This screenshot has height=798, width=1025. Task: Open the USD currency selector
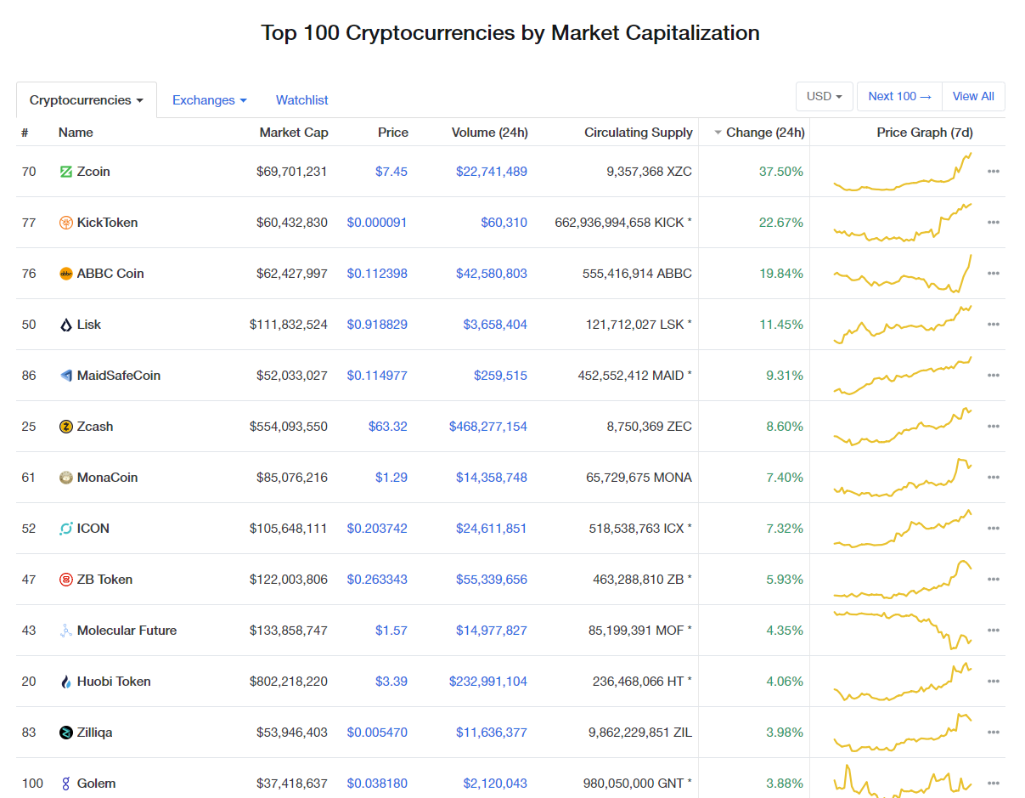(x=825, y=97)
